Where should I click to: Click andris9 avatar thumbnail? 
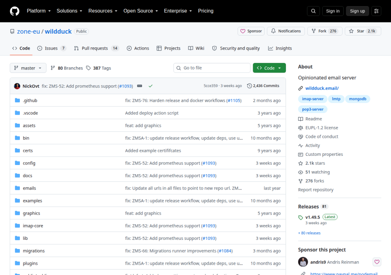point(303,262)
